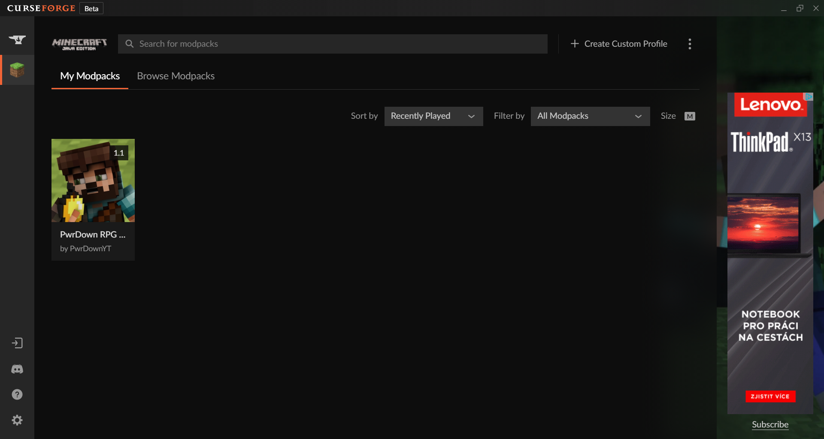Click the Minecraft Java Edition logo
The height and width of the screenshot is (439, 824).
coord(79,44)
